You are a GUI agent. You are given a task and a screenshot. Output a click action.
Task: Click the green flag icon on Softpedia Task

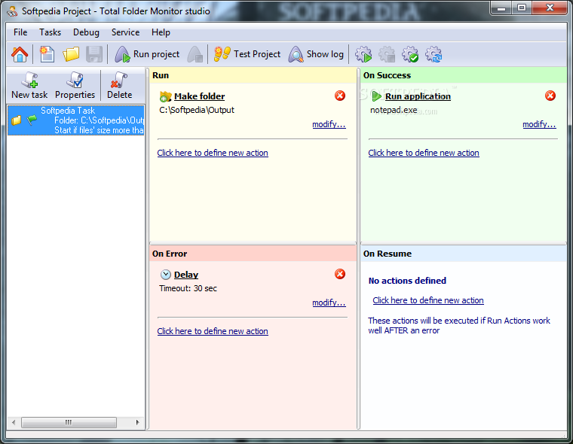point(32,120)
